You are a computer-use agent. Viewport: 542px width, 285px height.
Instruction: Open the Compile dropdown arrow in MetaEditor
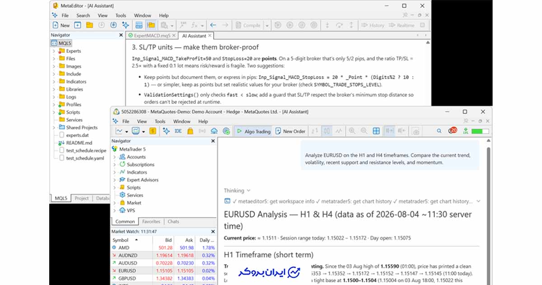point(267,25)
